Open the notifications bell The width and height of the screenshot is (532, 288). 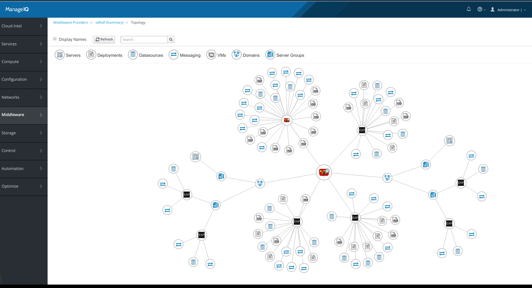pos(469,9)
